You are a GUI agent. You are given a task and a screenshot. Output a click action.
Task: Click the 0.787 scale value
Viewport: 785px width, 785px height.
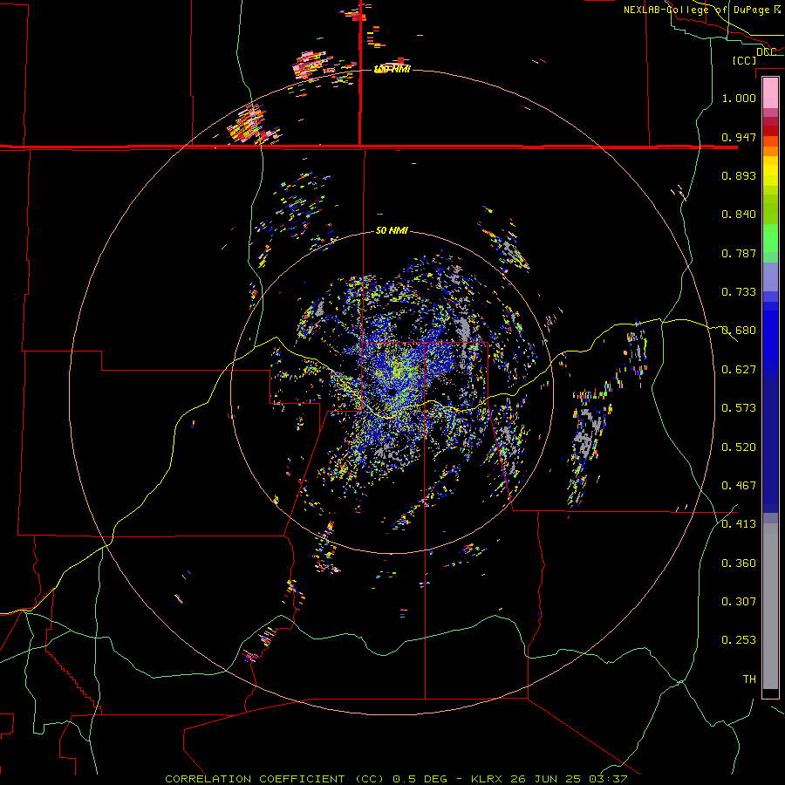739,253
